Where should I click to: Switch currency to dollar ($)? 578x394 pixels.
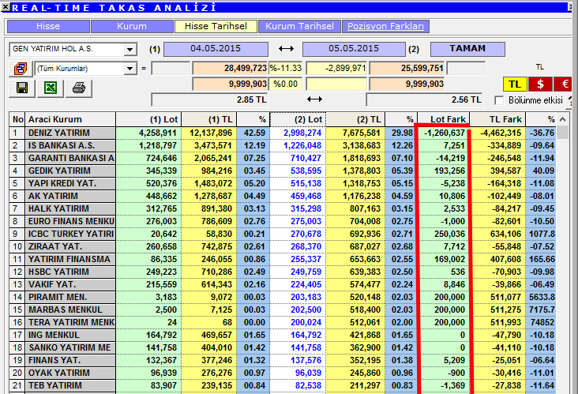click(540, 84)
